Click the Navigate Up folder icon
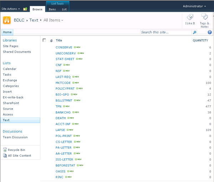 click(25, 9)
